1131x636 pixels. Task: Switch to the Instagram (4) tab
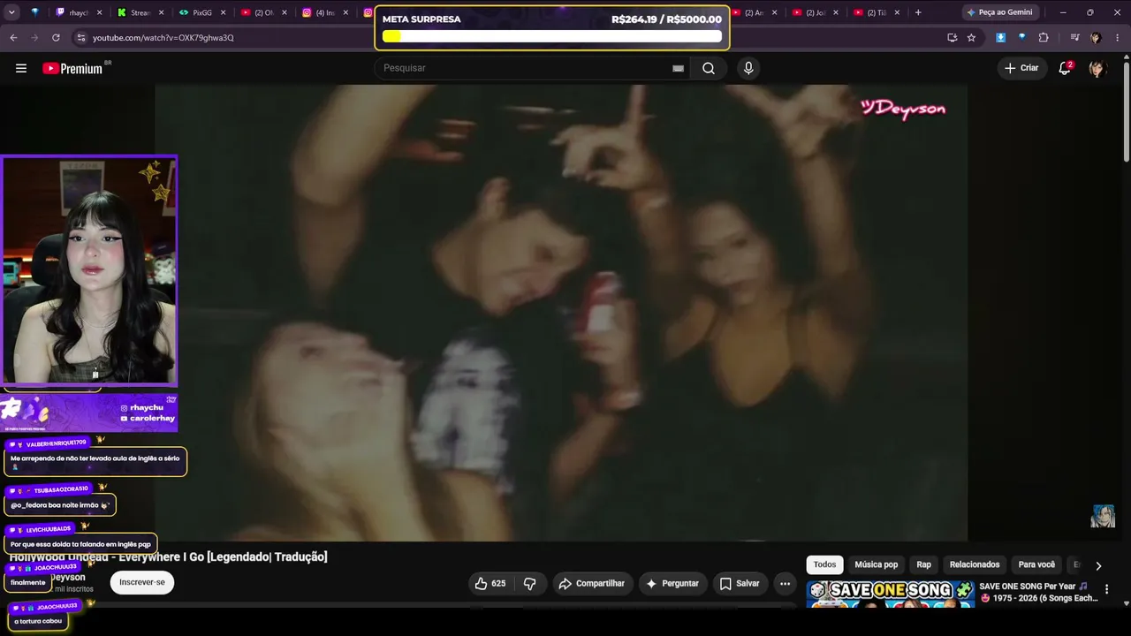click(325, 12)
